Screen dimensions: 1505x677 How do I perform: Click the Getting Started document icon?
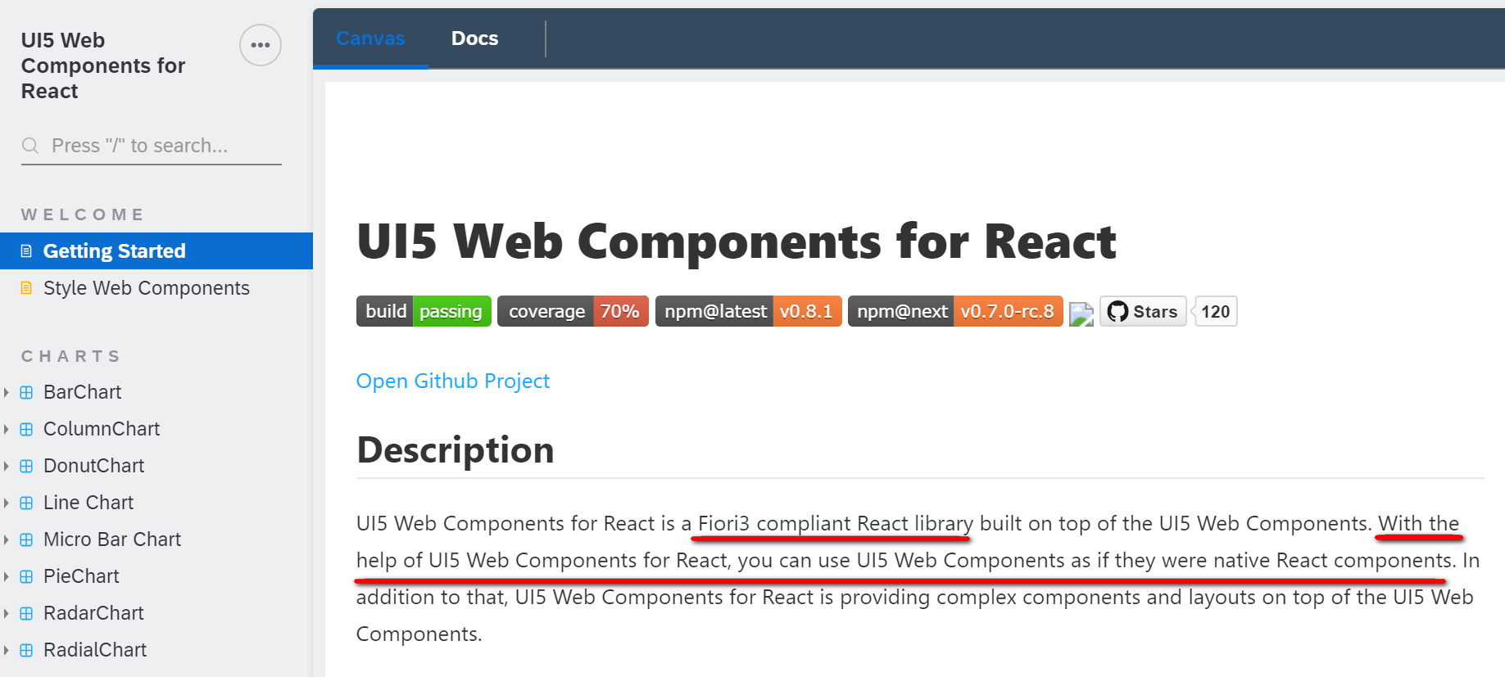tap(26, 251)
